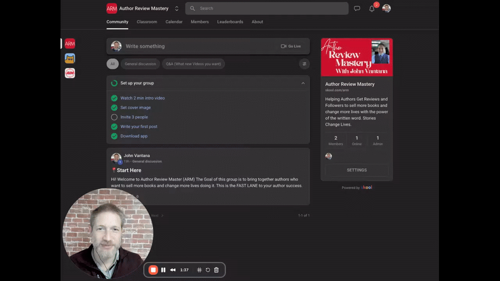Click the Write something post box
This screenshot has height=281, width=500.
208,46
